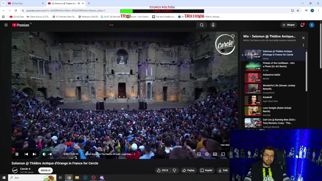The width and height of the screenshot is (322, 181).
Task: Open The best ChatBot bookmark
Action: pyautogui.click(x=164, y=17)
